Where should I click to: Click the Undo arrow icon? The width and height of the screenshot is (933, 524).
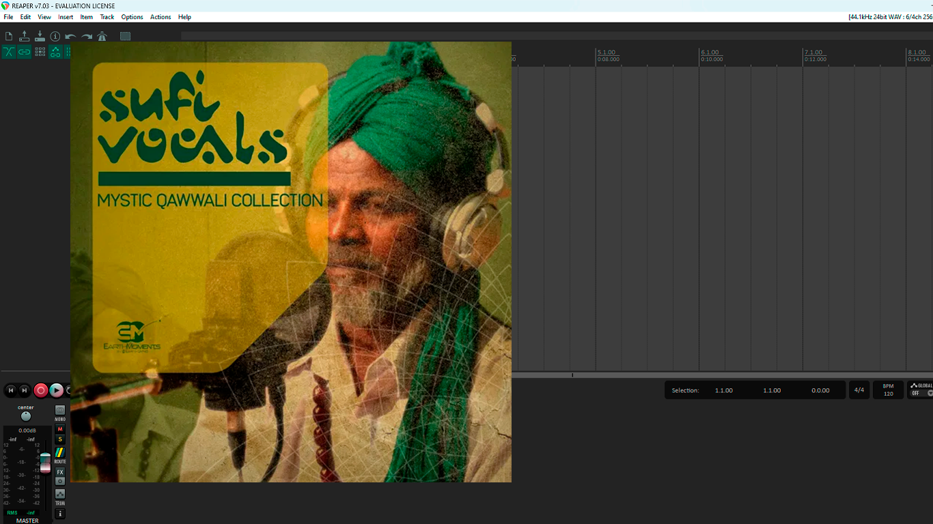coord(70,36)
